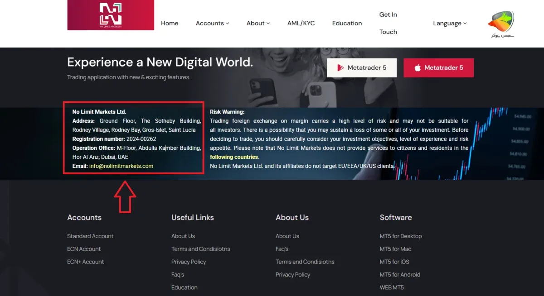Screen dimensions: 544x296
Task: Click Terms and Condisiotns under About Us column
Action: coord(305,262)
